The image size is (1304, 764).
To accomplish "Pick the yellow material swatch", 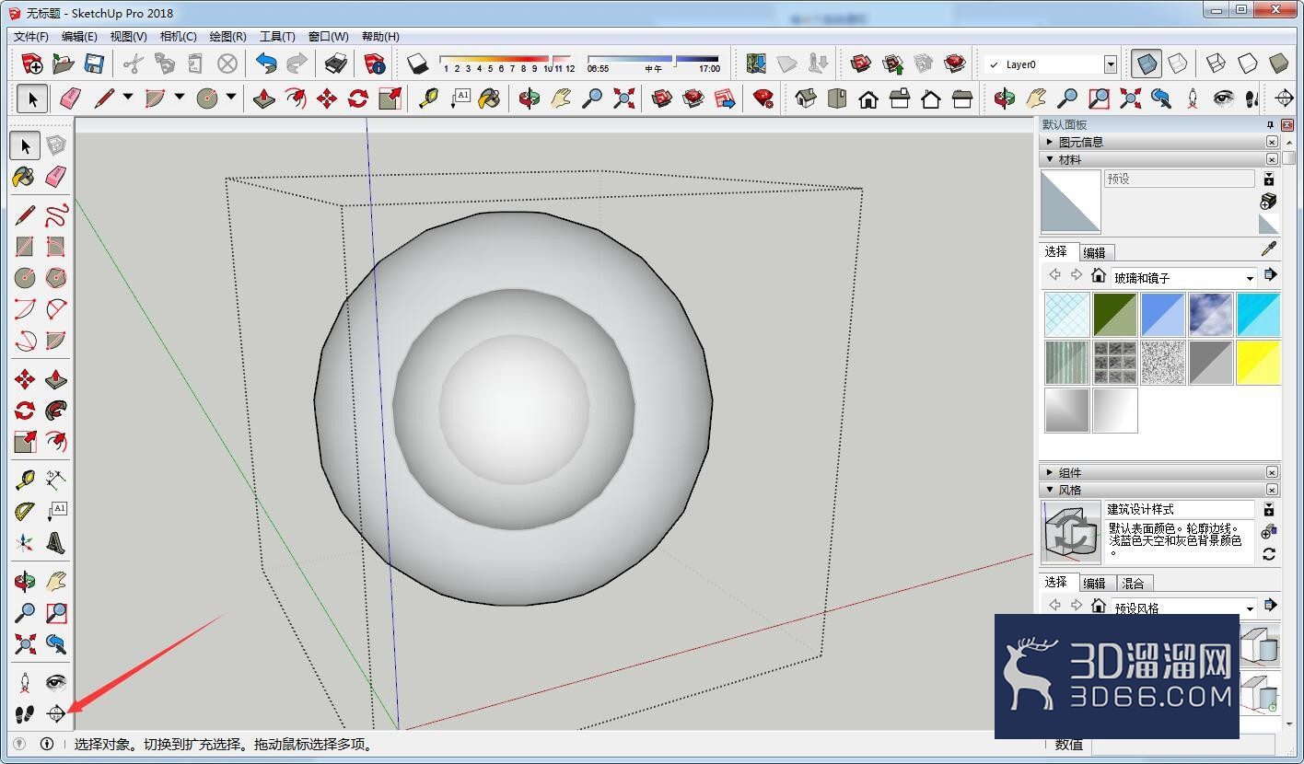I will (x=1258, y=363).
